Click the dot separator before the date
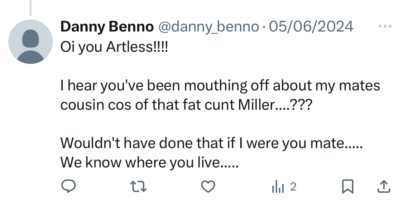This screenshot has height=202, width=402. pos(263,27)
